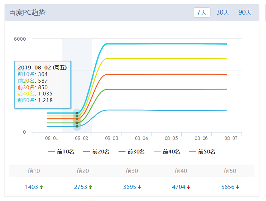The image size is (266, 201).
Task: Switch to the 30天 tab
Action: tap(223, 12)
